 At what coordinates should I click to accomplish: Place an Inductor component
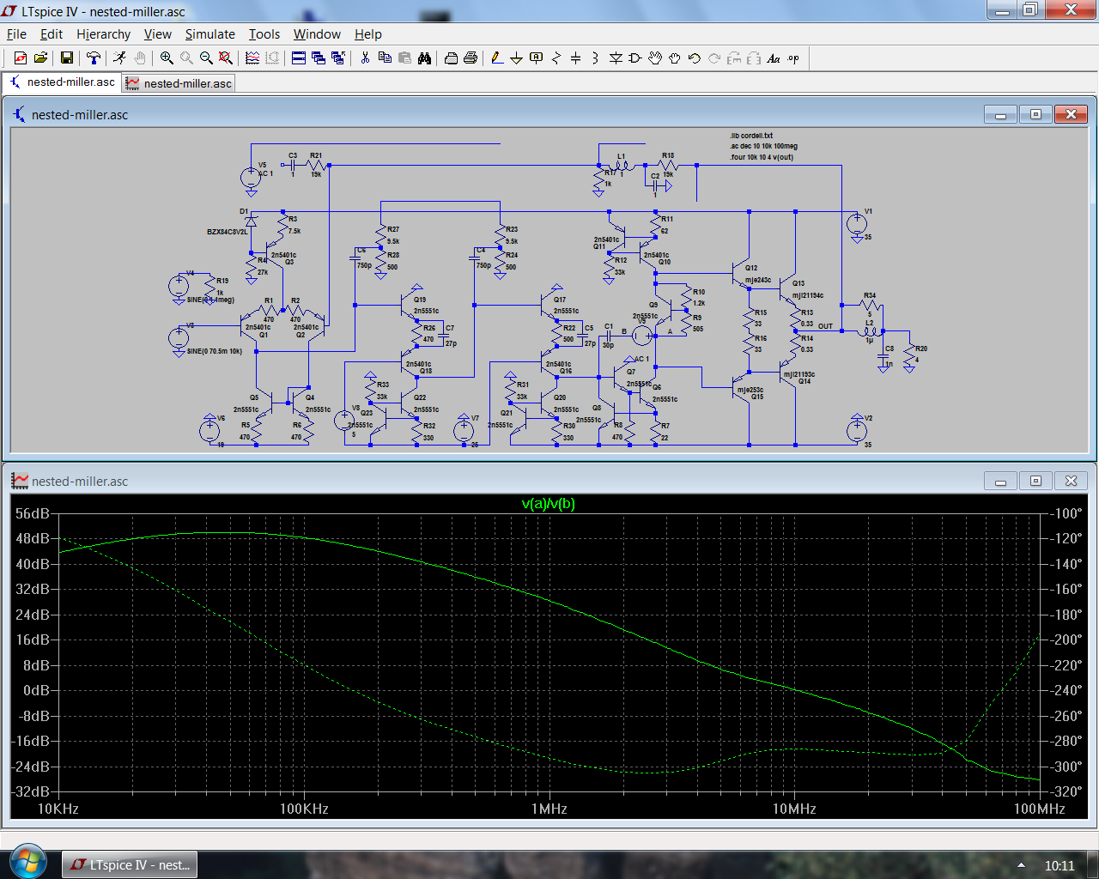[x=596, y=58]
